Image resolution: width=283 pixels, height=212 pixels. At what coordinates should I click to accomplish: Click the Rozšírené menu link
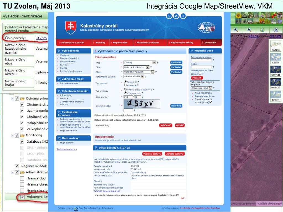[x=67, y=149]
